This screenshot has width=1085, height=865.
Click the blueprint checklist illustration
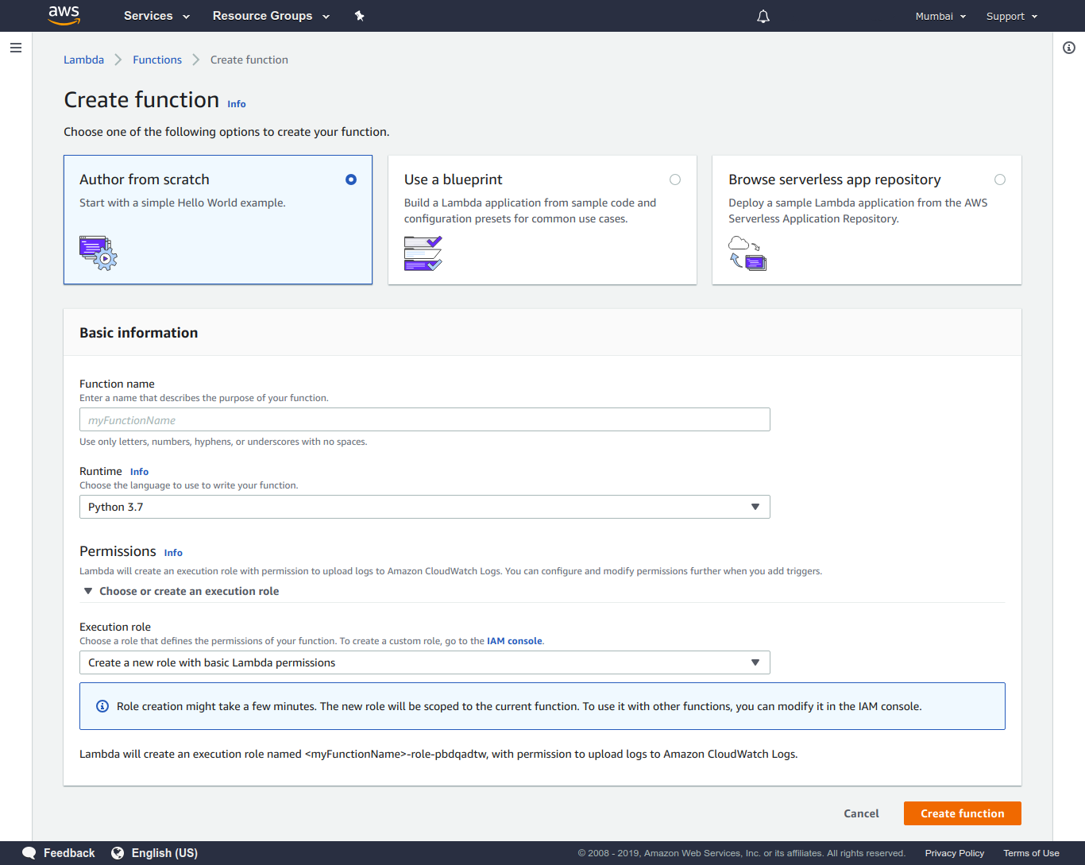tap(423, 253)
